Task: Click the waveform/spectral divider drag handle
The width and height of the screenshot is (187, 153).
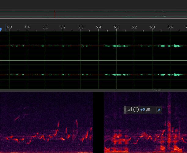Action: [x=157, y=91]
